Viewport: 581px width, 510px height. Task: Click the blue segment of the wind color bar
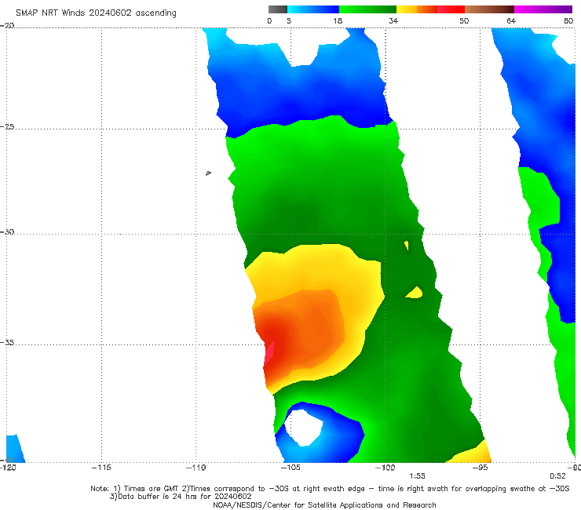313,9
